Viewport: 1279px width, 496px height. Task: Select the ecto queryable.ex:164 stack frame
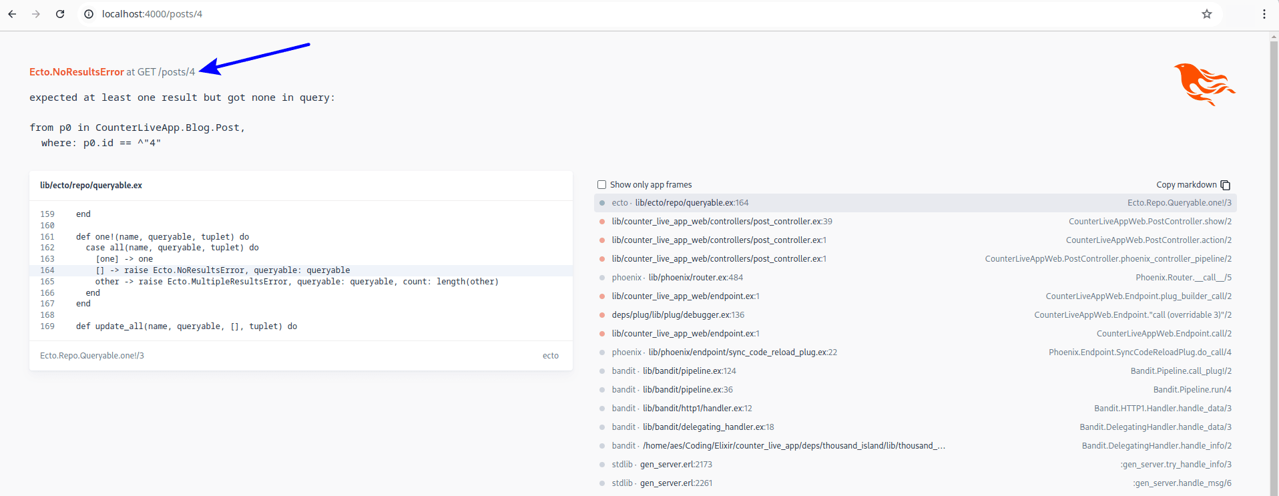[915, 203]
